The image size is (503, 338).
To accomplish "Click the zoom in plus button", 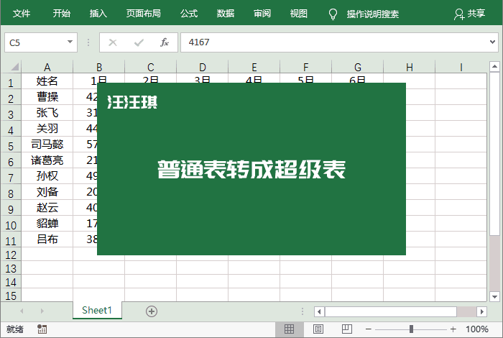I will click(453, 329).
